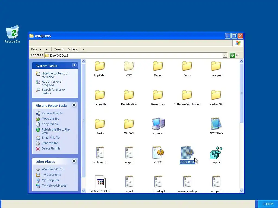This screenshot has height=208, width=278.
Task: Select the Recycle Bin on desktop
Action: pos(12,34)
